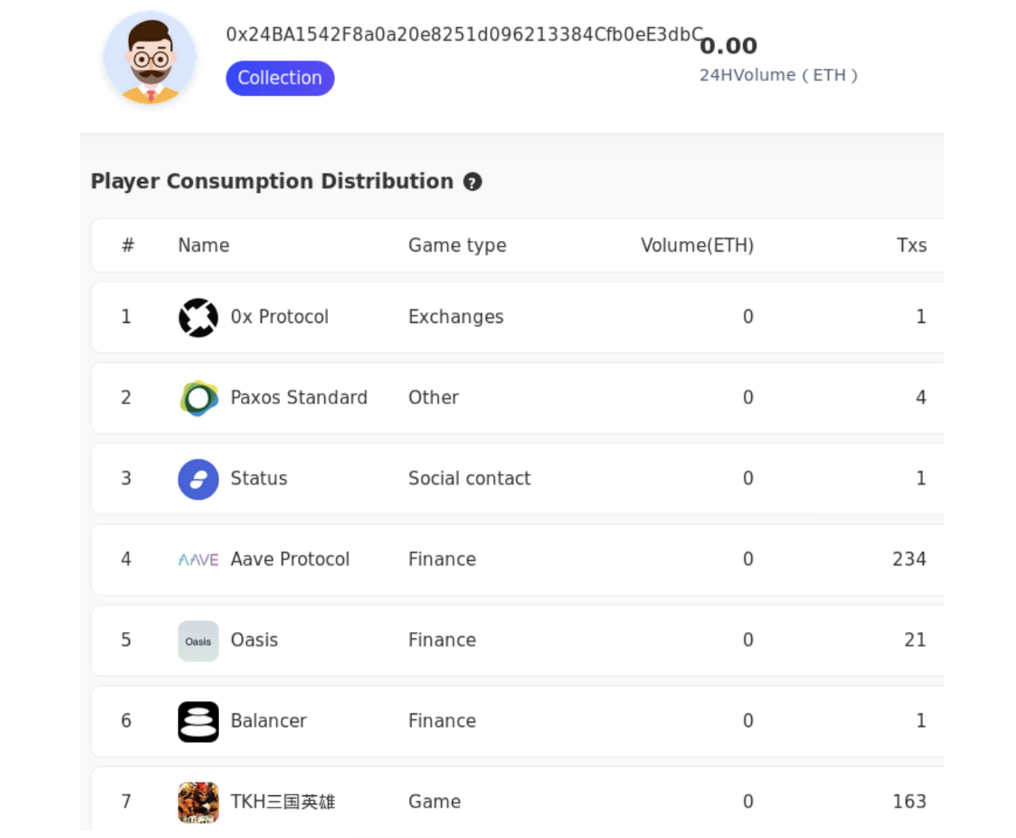Click the Name column header
This screenshot has height=838, width=1016.
point(204,245)
